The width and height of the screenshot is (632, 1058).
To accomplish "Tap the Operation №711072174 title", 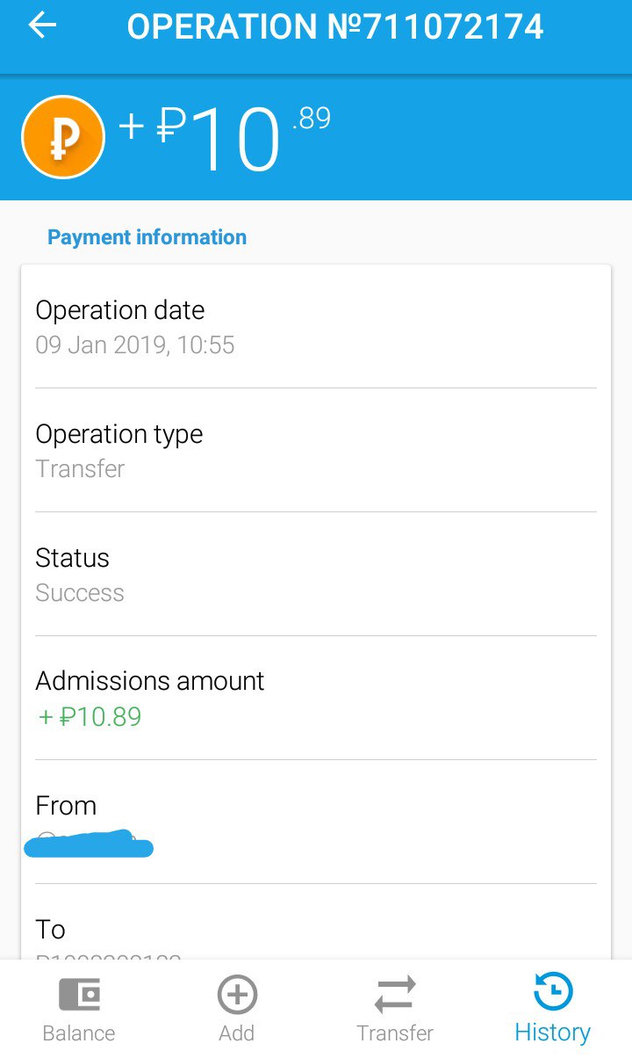I will 335,27.
